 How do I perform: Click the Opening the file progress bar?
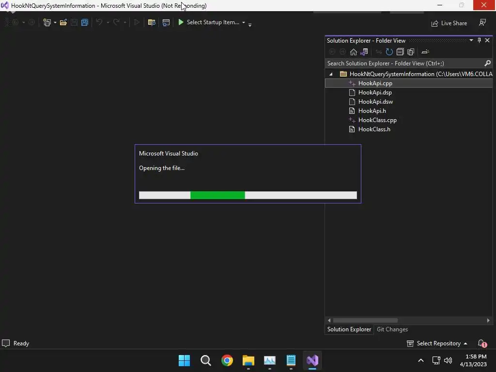248,195
